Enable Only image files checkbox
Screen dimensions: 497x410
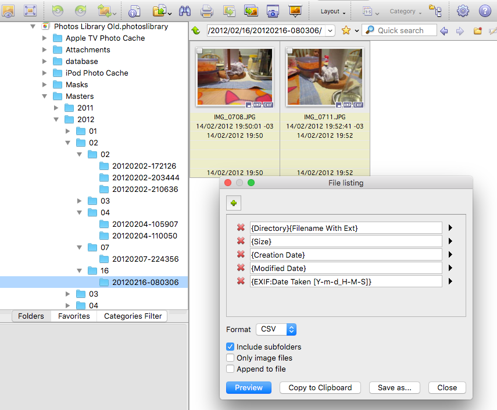[x=231, y=358]
